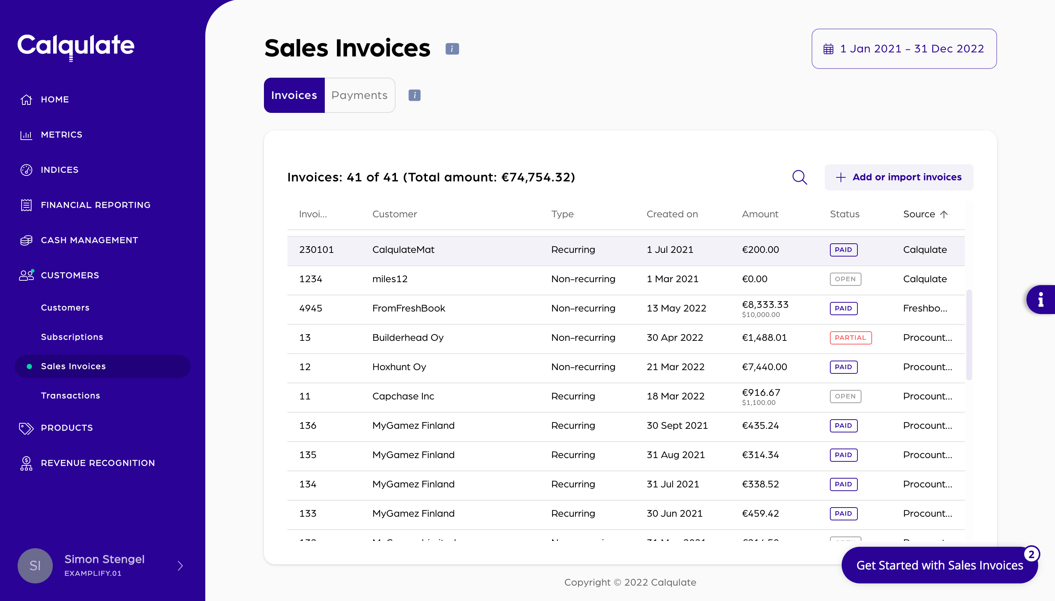Click info icon beside Payments tab
1055x601 pixels.
[414, 95]
